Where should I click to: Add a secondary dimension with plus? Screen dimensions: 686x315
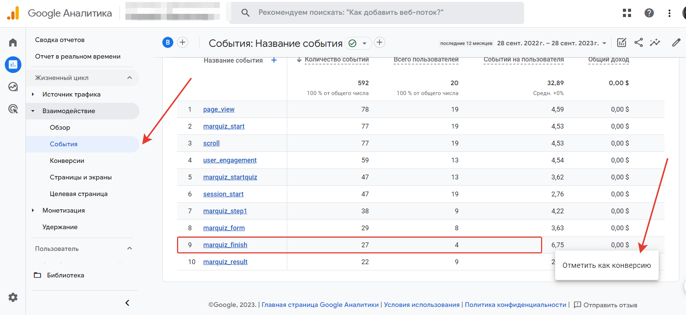pos(274,60)
